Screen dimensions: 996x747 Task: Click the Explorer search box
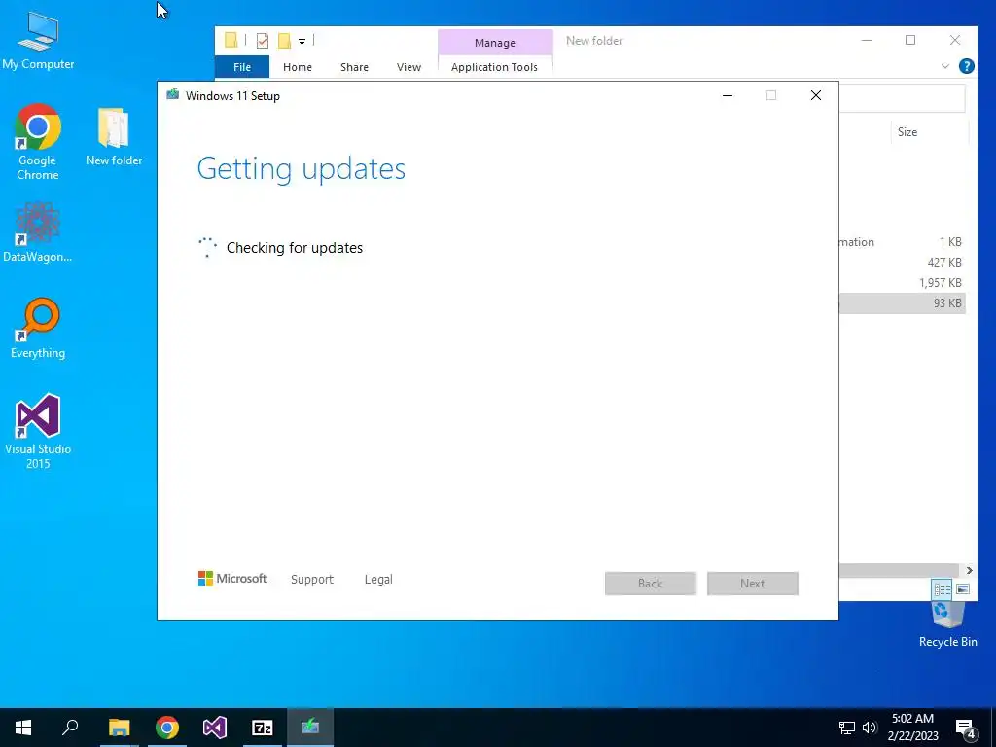902,99
